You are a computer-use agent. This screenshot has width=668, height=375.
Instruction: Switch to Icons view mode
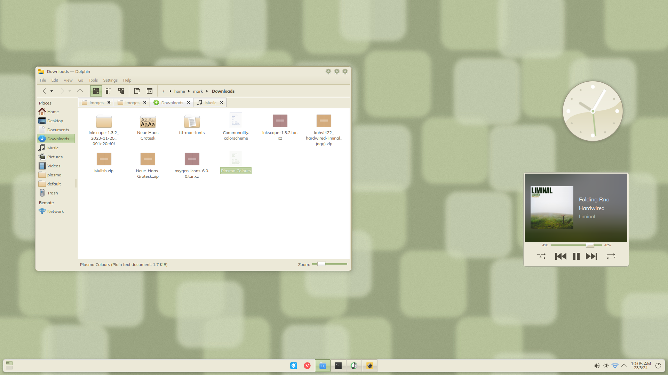click(96, 91)
